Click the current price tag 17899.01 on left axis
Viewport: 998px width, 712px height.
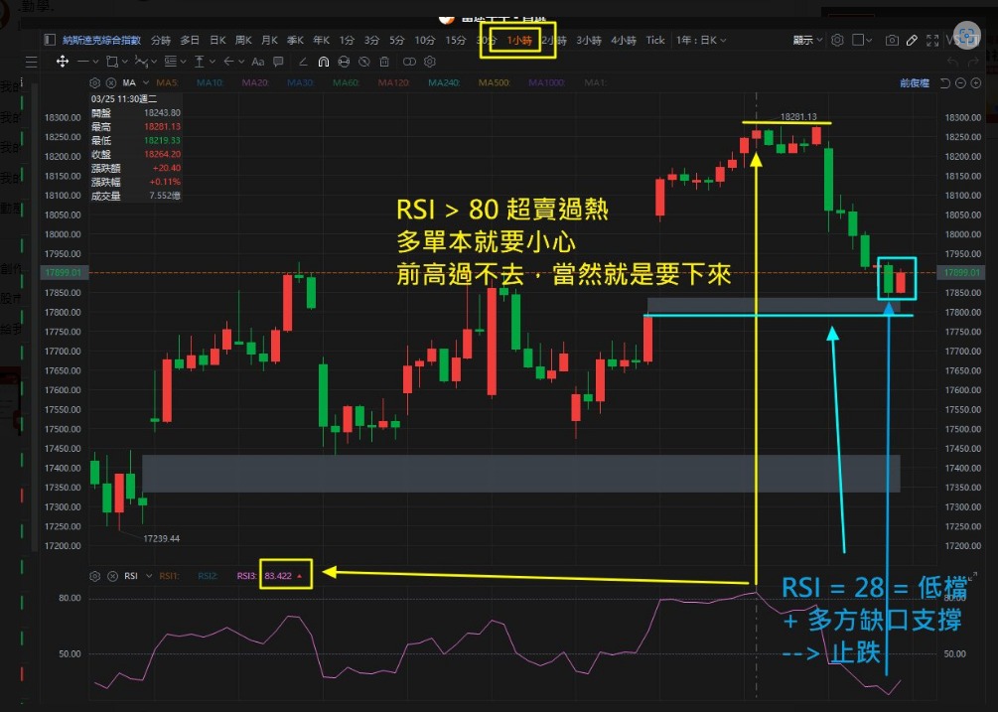point(63,272)
